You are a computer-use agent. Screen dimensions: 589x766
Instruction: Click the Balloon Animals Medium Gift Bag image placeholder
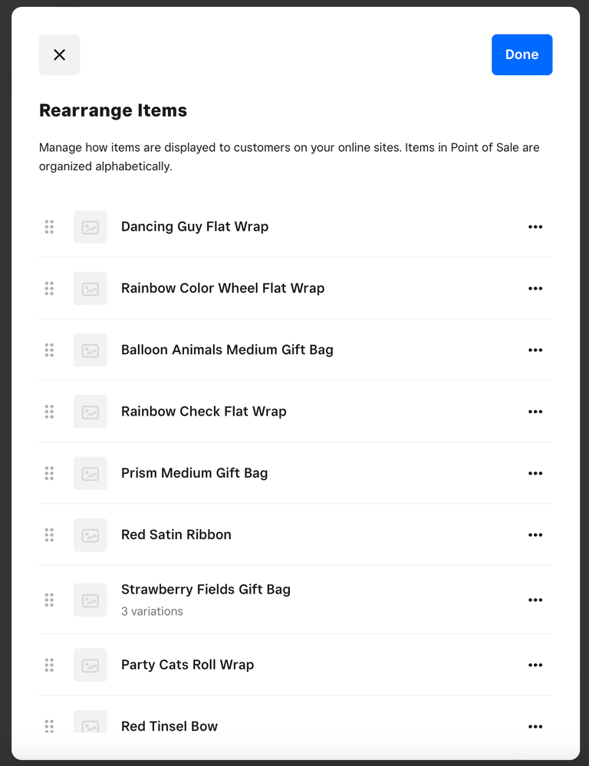[x=90, y=350]
